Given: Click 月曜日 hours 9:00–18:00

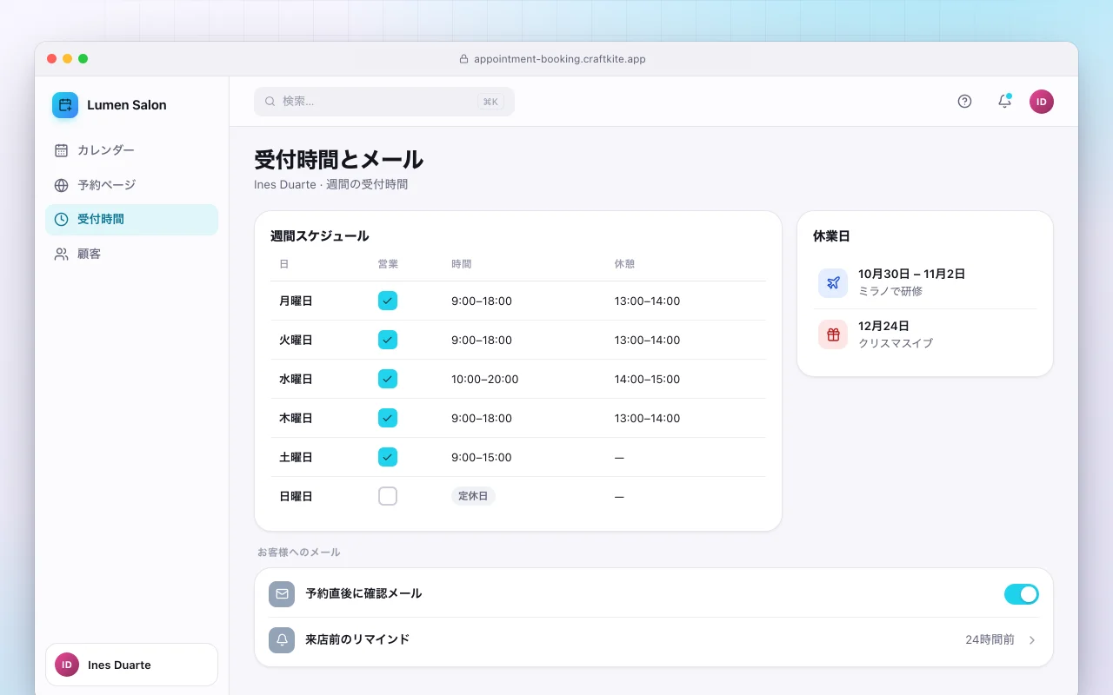Looking at the screenshot, I should pos(482,301).
